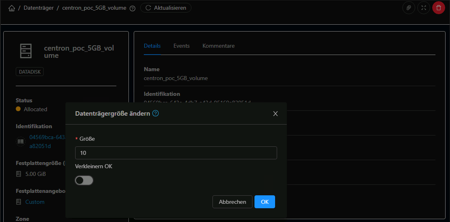Click the large datadisk icon in the left card

pyautogui.click(x=26, y=51)
